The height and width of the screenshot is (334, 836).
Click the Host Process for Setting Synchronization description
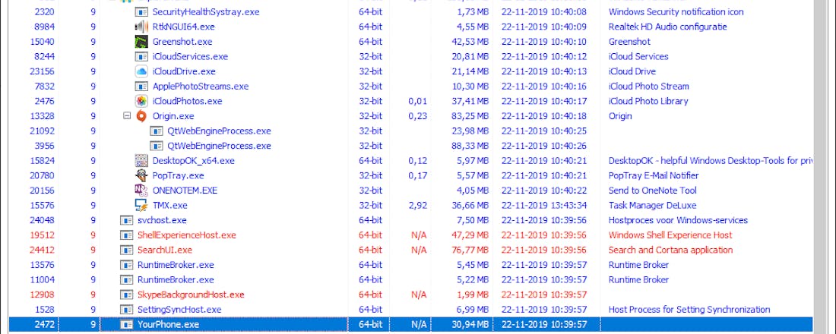(x=689, y=310)
